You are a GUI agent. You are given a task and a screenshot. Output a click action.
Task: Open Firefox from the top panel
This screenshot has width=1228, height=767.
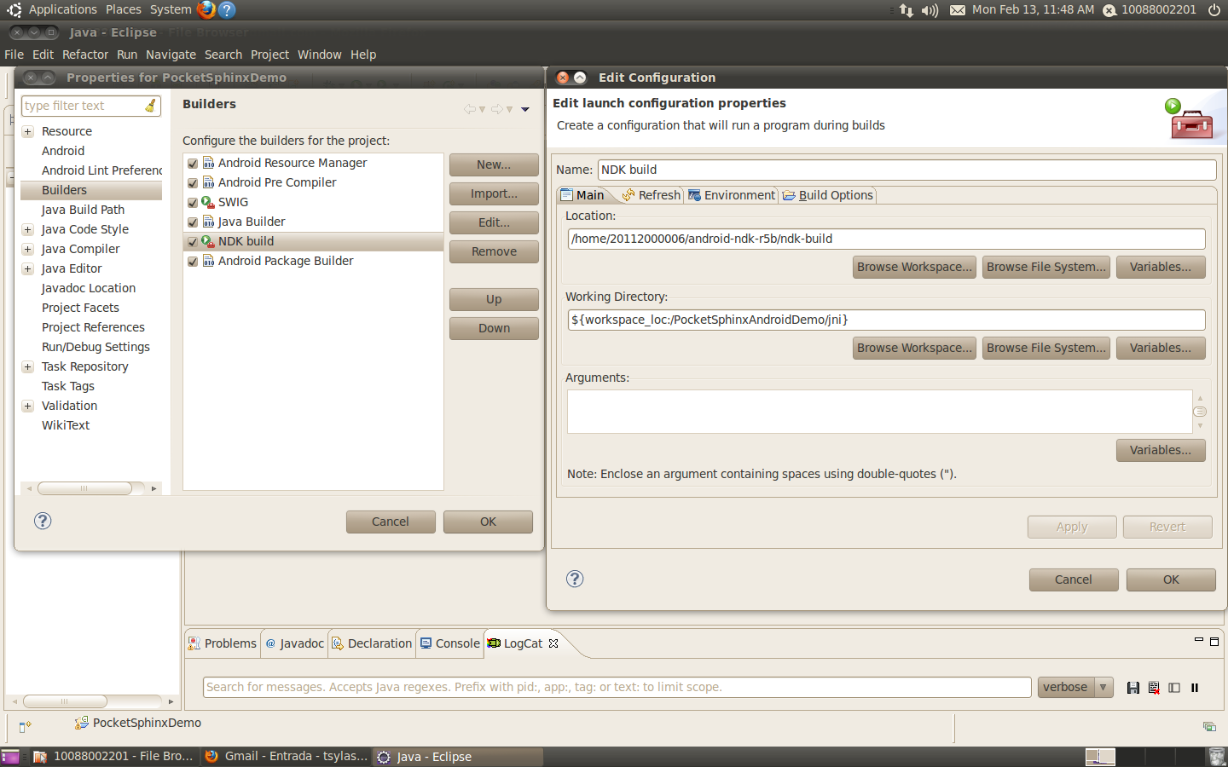[x=206, y=9]
